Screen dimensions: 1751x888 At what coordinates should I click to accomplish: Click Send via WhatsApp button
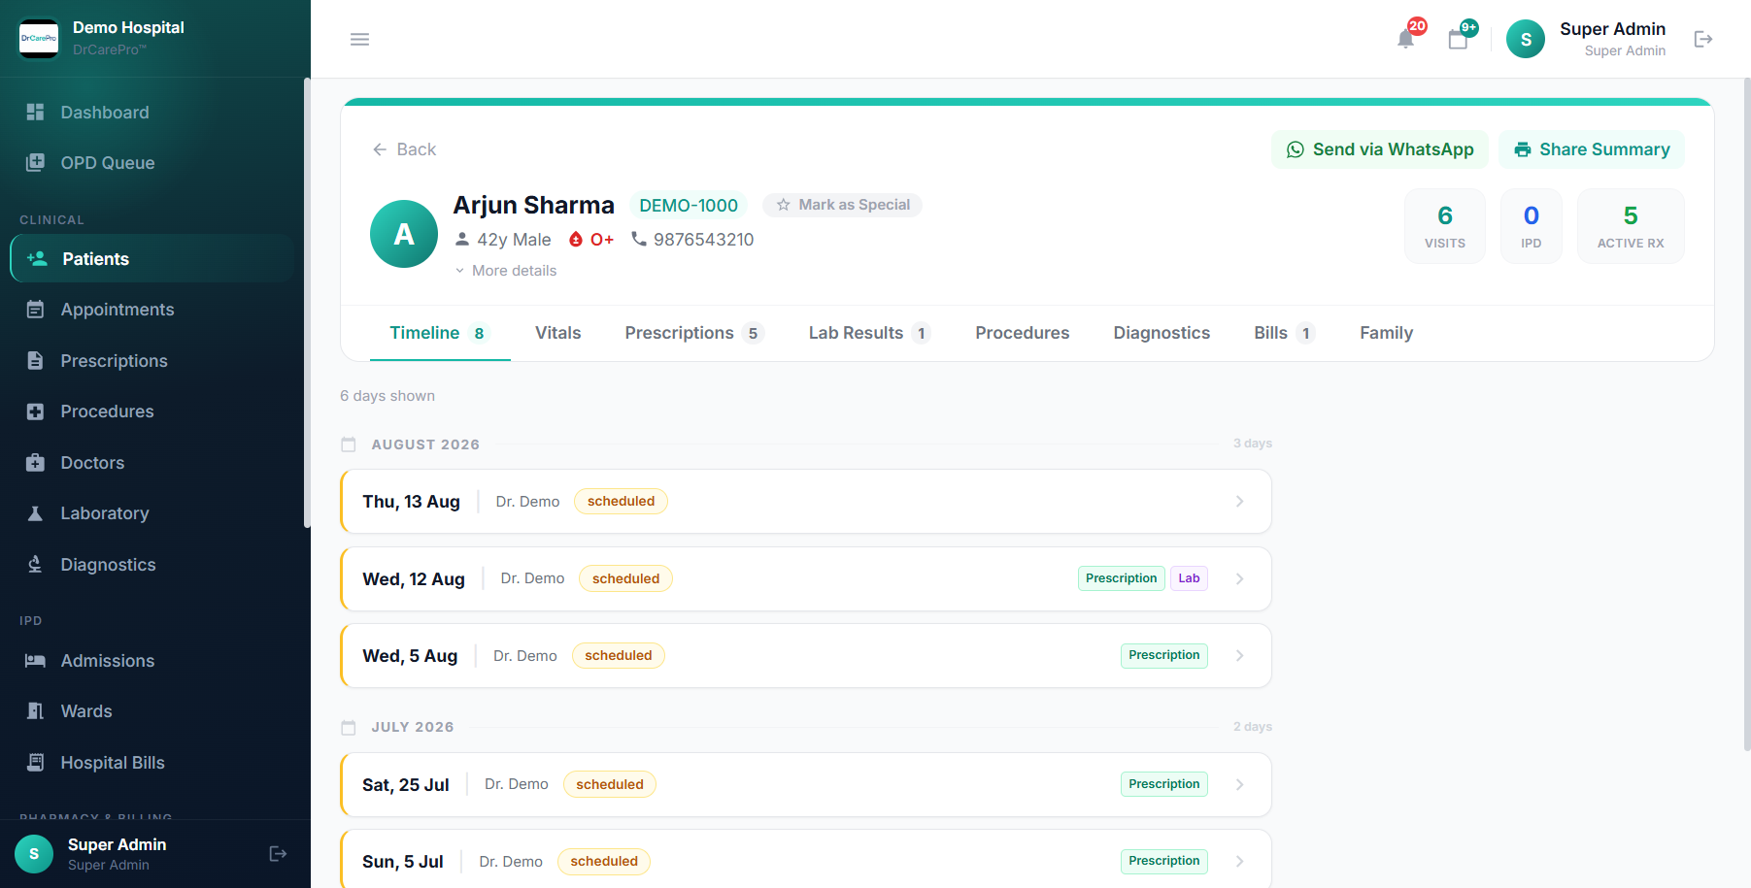[1379, 149]
